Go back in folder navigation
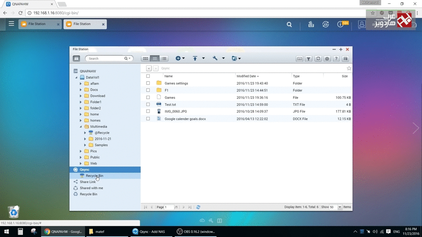The width and height of the screenshot is (422, 237). pyautogui.click(x=149, y=68)
